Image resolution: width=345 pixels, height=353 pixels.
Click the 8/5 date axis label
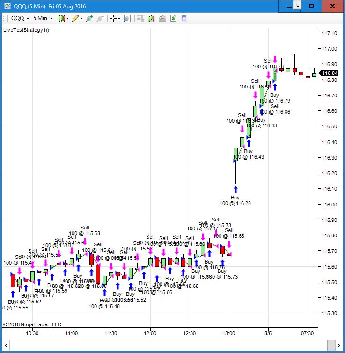(x=268, y=333)
